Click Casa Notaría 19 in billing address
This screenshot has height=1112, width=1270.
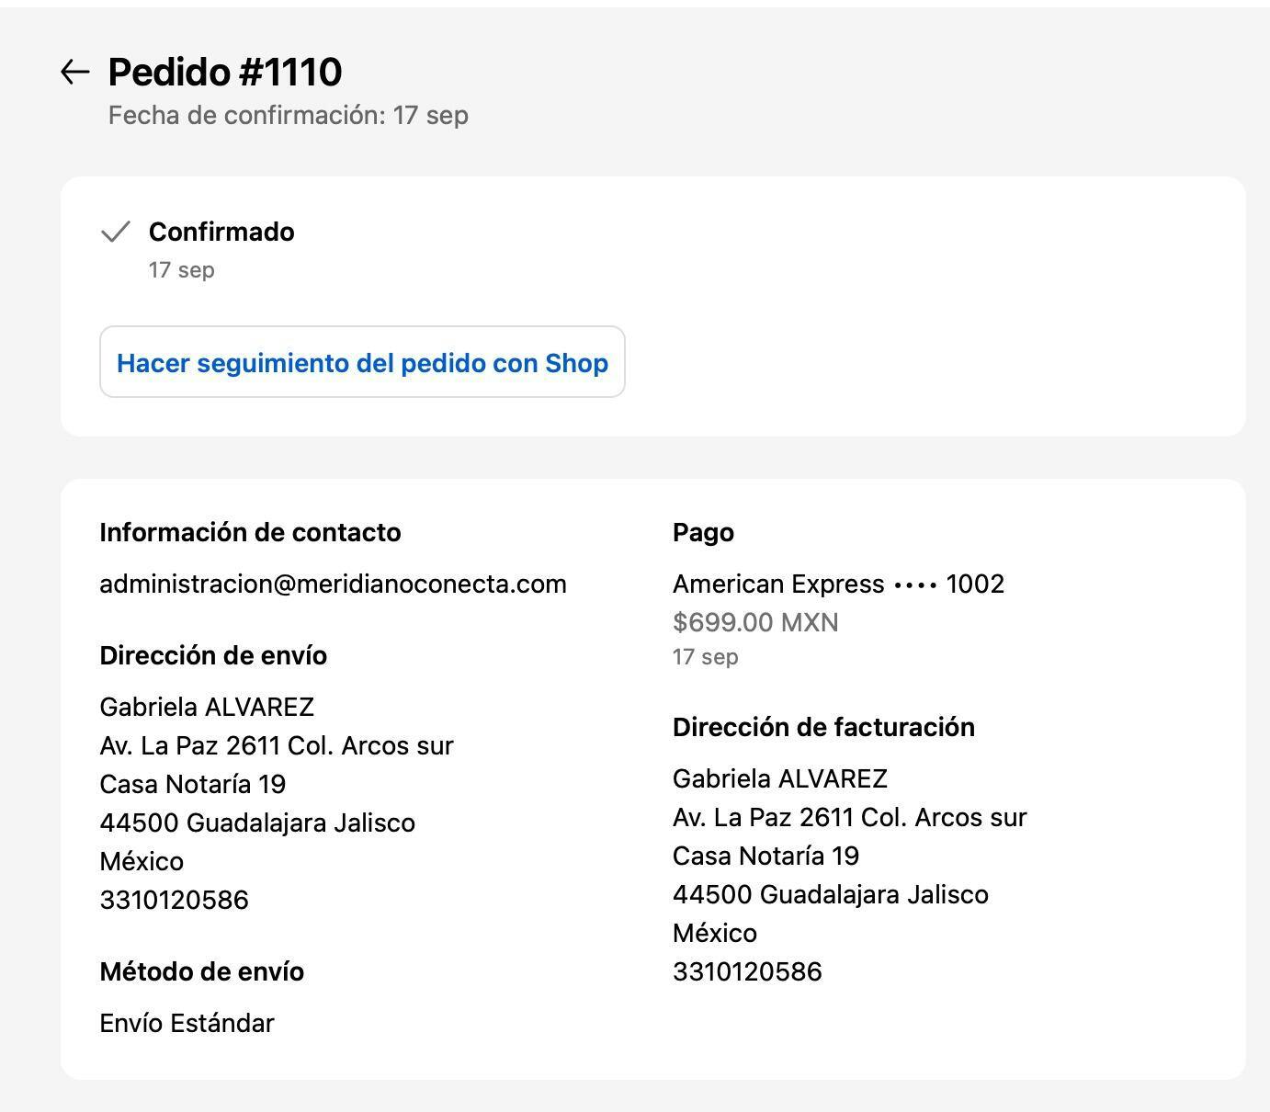pos(765,856)
